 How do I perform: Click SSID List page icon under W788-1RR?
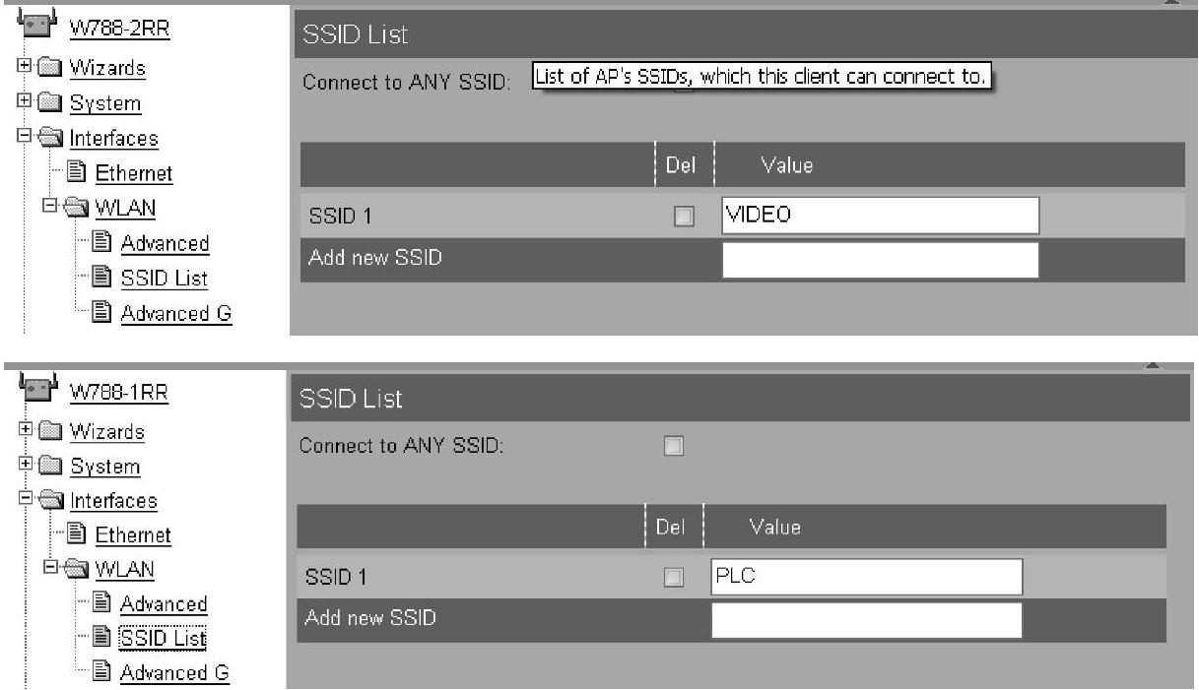coord(101,639)
